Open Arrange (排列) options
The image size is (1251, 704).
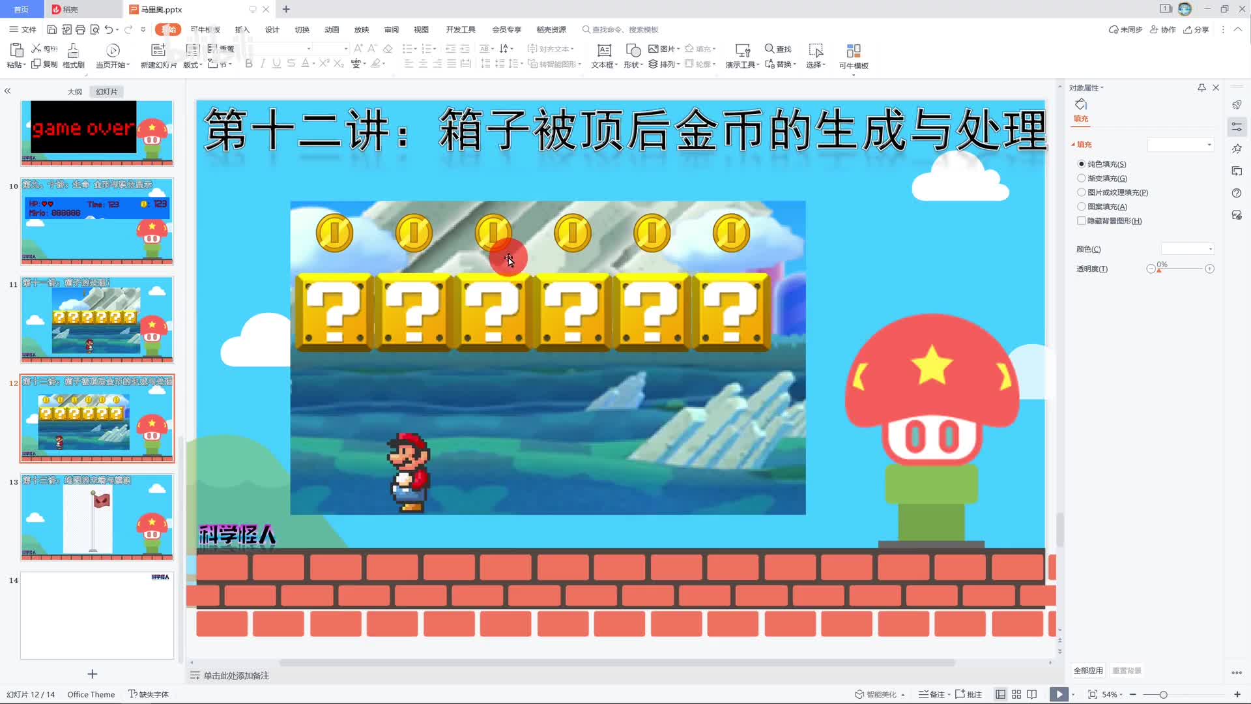664,64
